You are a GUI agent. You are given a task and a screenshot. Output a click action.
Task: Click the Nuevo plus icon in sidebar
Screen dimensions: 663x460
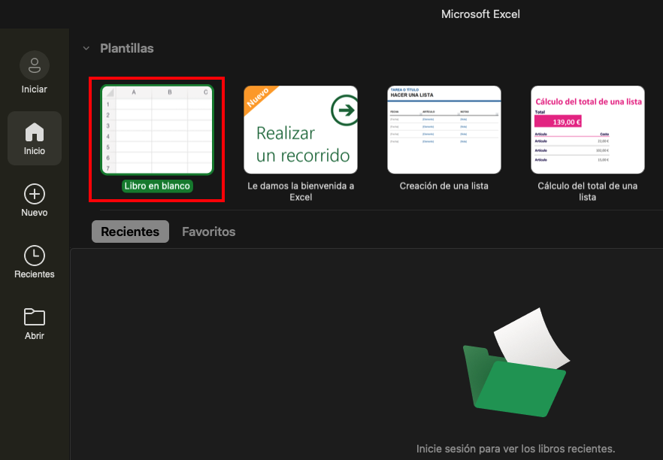click(34, 195)
